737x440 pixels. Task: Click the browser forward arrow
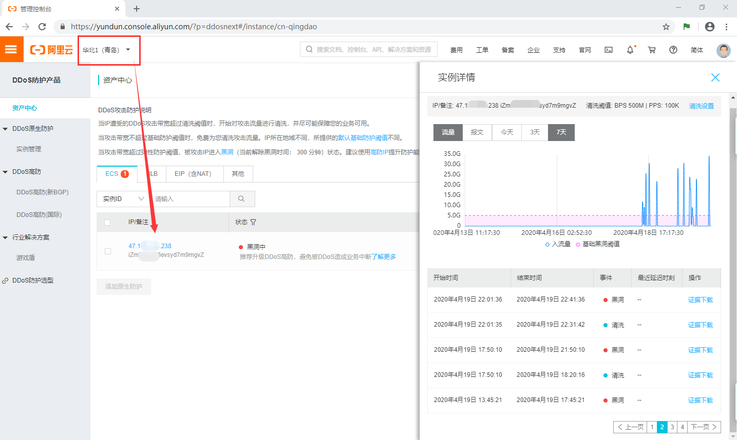[x=26, y=27]
